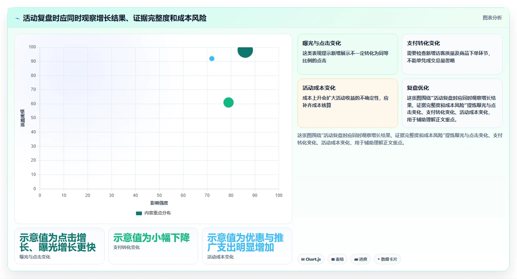
Task: Click the summary paragraph starting 这张图围绕 below cards
Action: [400, 139]
